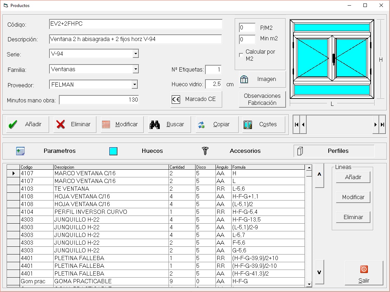Open the Familia Ventanas dropdown
The width and height of the screenshot is (390, 292).
[136, 69]
